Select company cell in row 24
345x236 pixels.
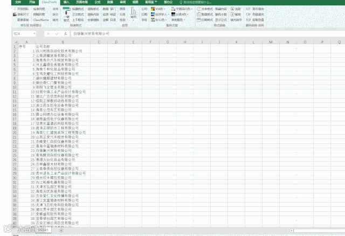[x=63, y=151]
